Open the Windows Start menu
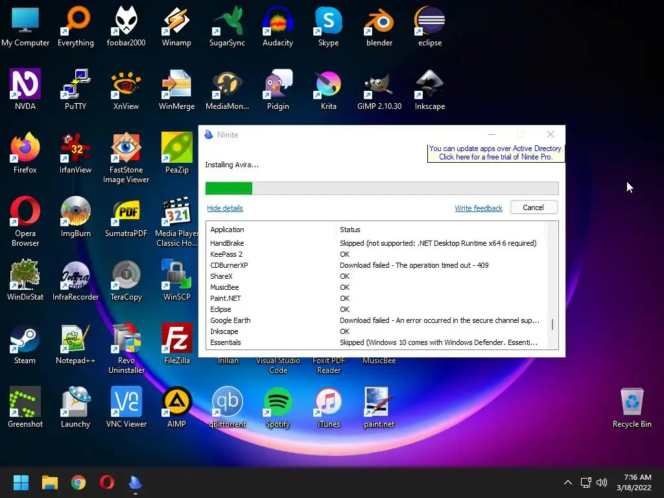Viewport: 664px width, 498px height. click(x=21, y=482)
